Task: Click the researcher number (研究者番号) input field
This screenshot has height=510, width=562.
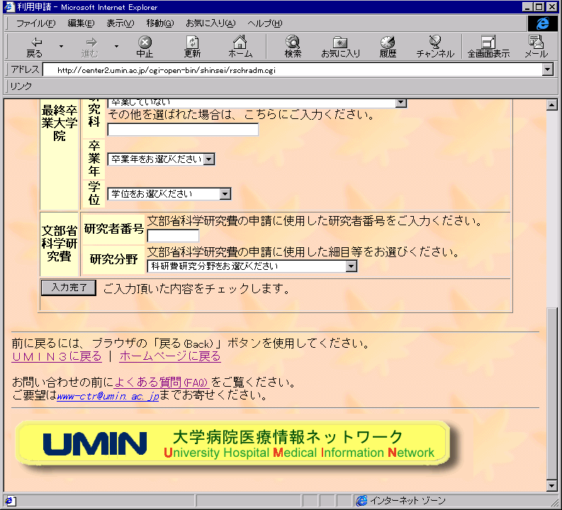Action: point(173,235)
